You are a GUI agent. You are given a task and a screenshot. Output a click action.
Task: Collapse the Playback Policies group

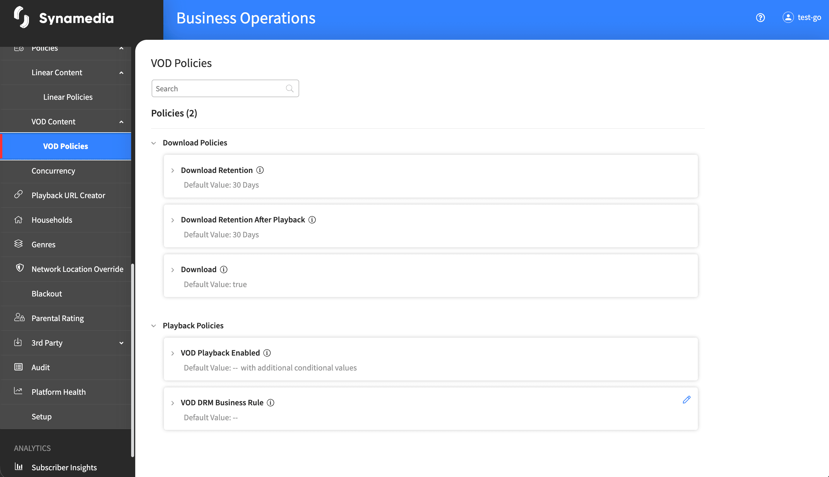tap(153, 326)
